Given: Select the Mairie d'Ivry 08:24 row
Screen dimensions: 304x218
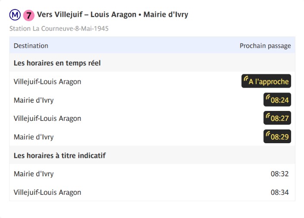Looking at the screenshot, I should click(152, 99).
